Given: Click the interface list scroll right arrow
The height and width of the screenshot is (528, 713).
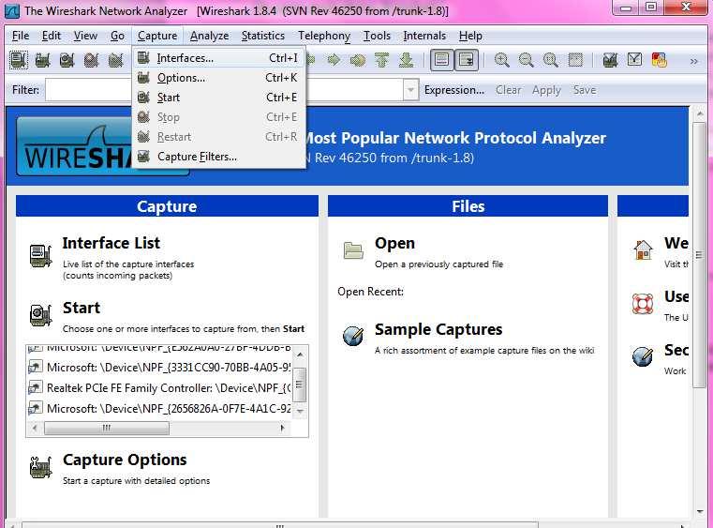Looking at the screenshot, I should click(282, 428).
